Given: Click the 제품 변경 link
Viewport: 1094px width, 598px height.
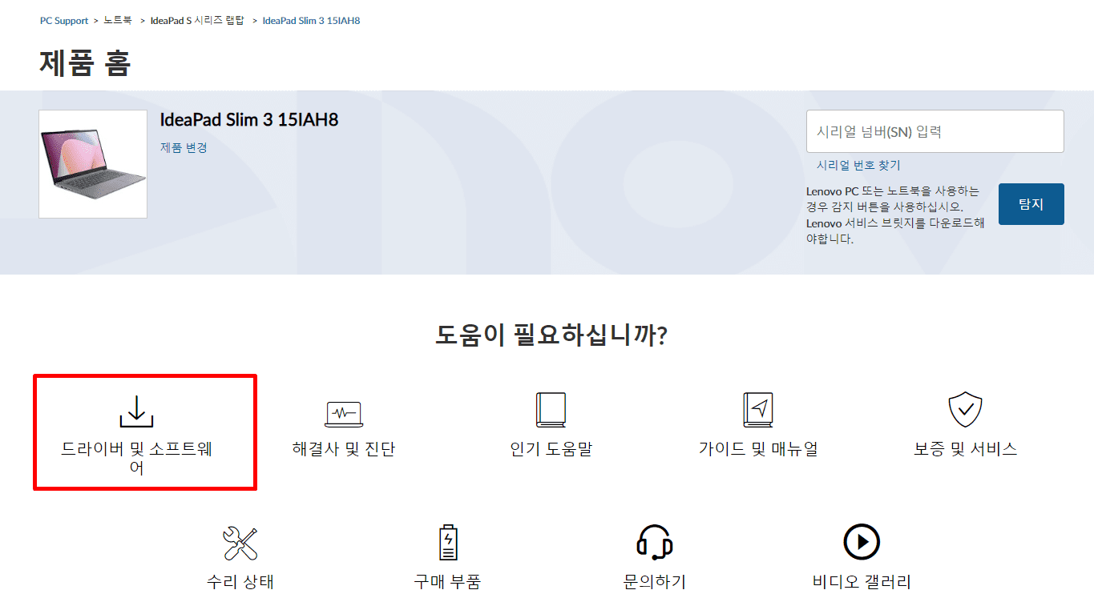Looking at the screenshot, I should pos(184,147).
